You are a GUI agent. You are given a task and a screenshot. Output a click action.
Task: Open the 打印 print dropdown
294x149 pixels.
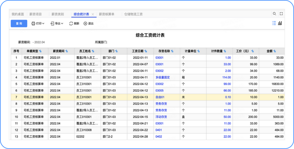pyautogui.click(x=38, y=24)
